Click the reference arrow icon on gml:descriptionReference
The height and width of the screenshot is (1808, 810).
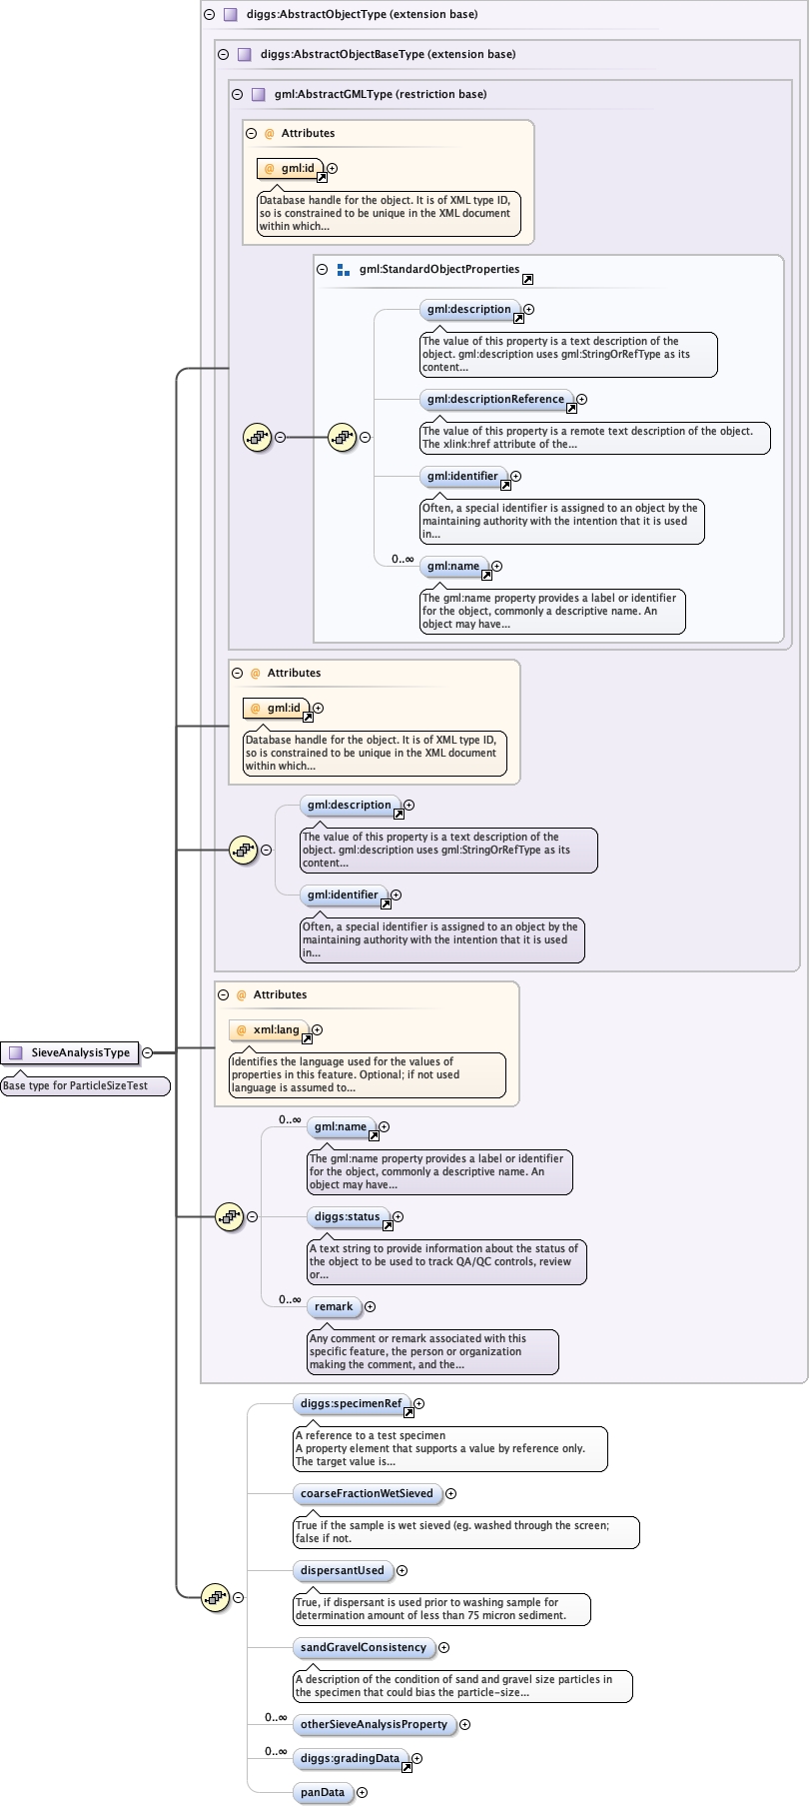571,408
